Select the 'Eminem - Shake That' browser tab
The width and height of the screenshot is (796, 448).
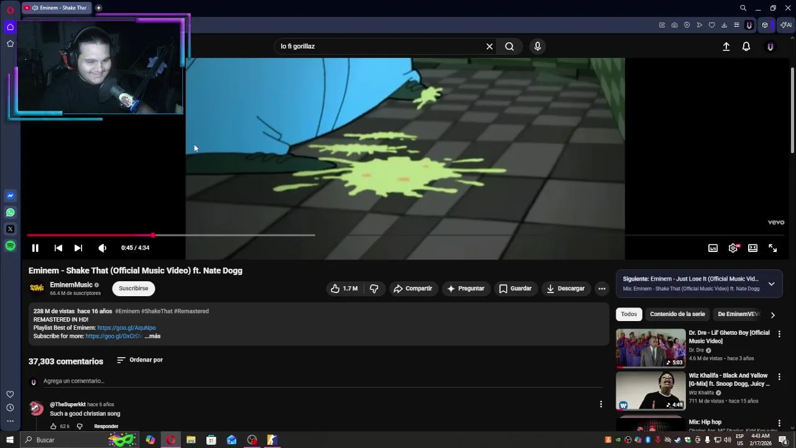(56, 7)
